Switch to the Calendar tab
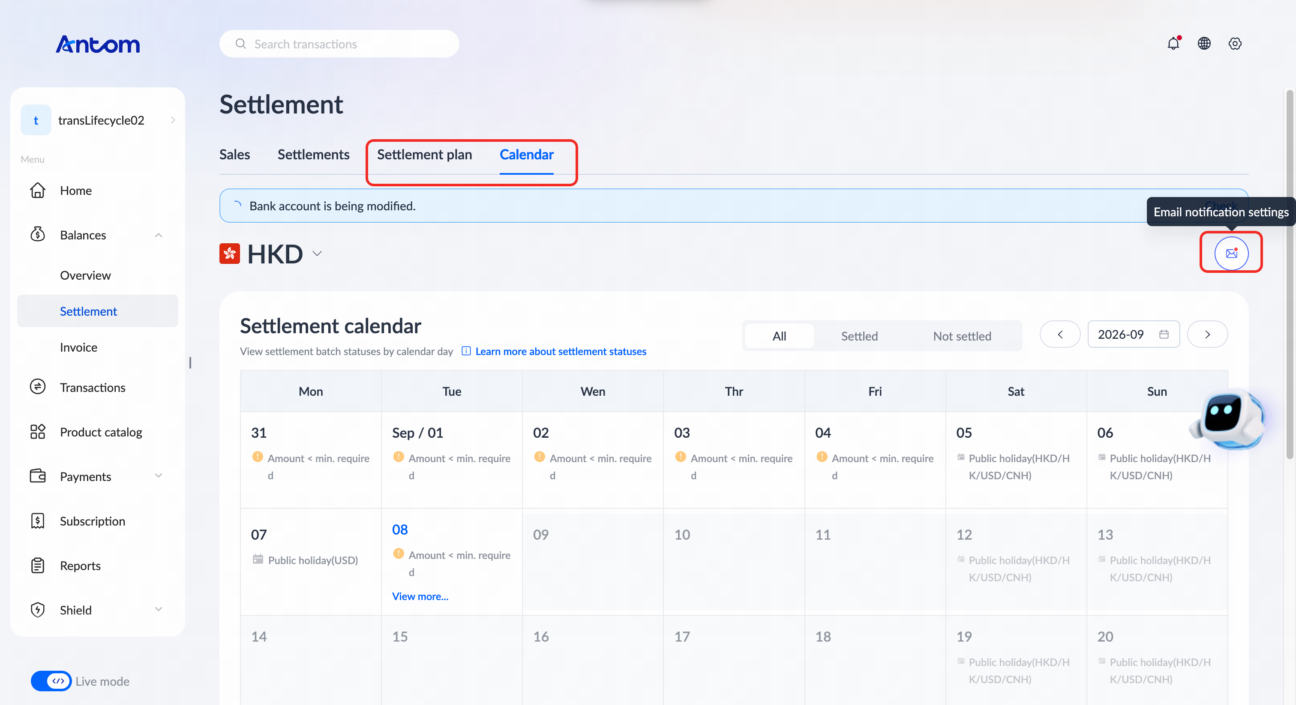Screen dimensions: 1296x705 click(526, 154)
